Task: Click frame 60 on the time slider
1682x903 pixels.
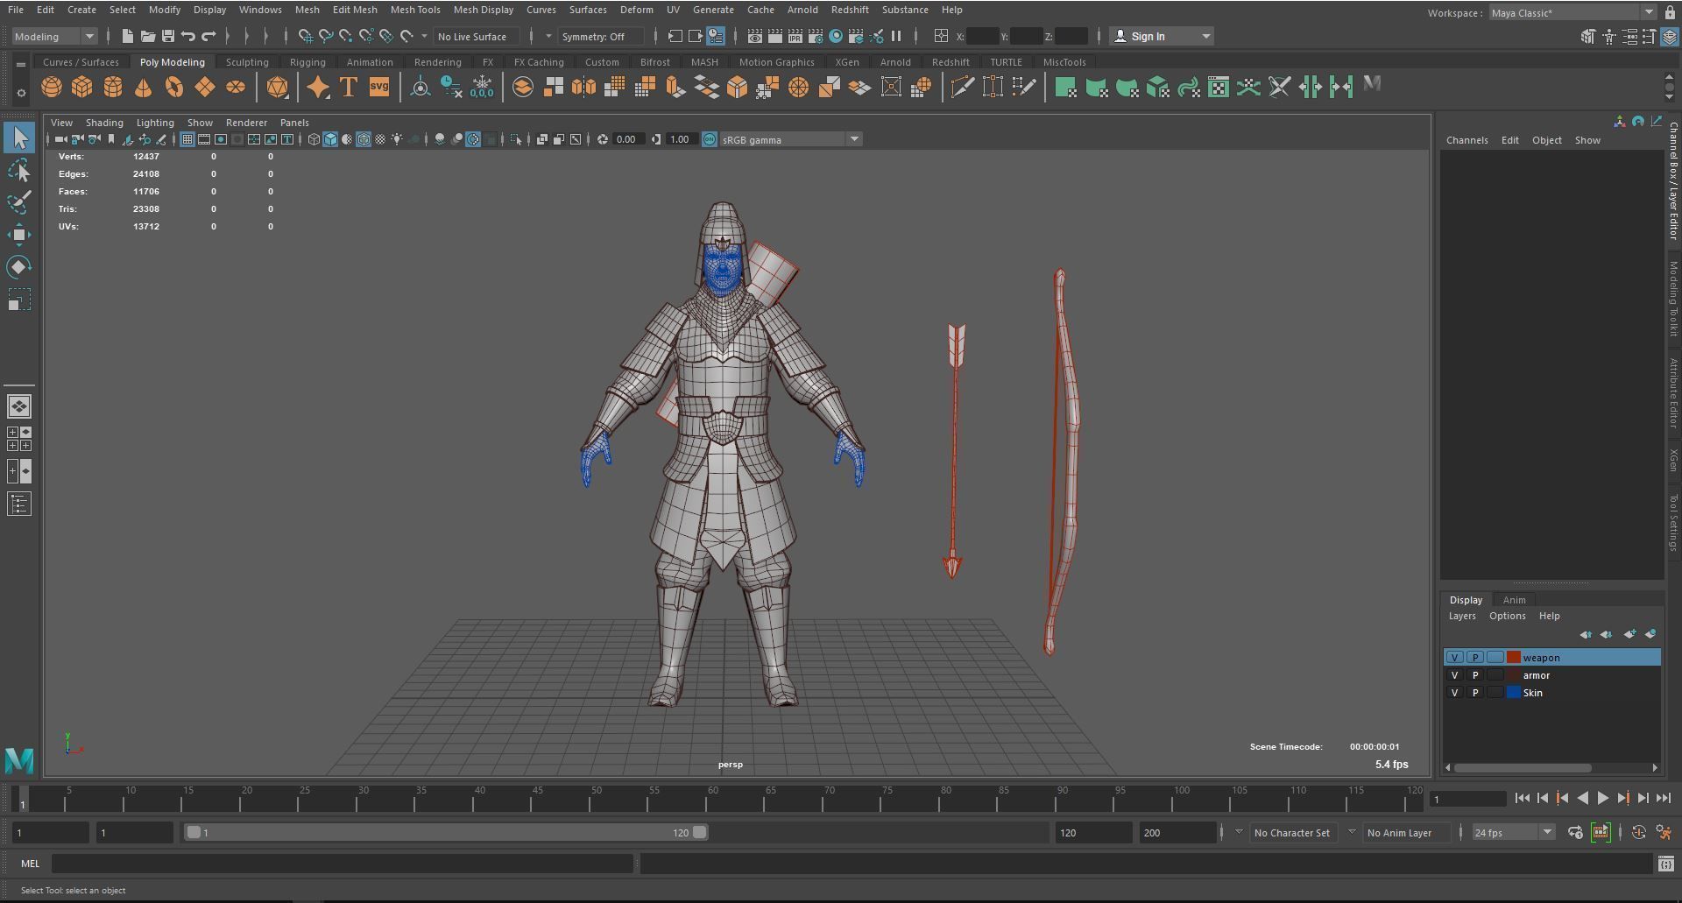Action: 713,798
